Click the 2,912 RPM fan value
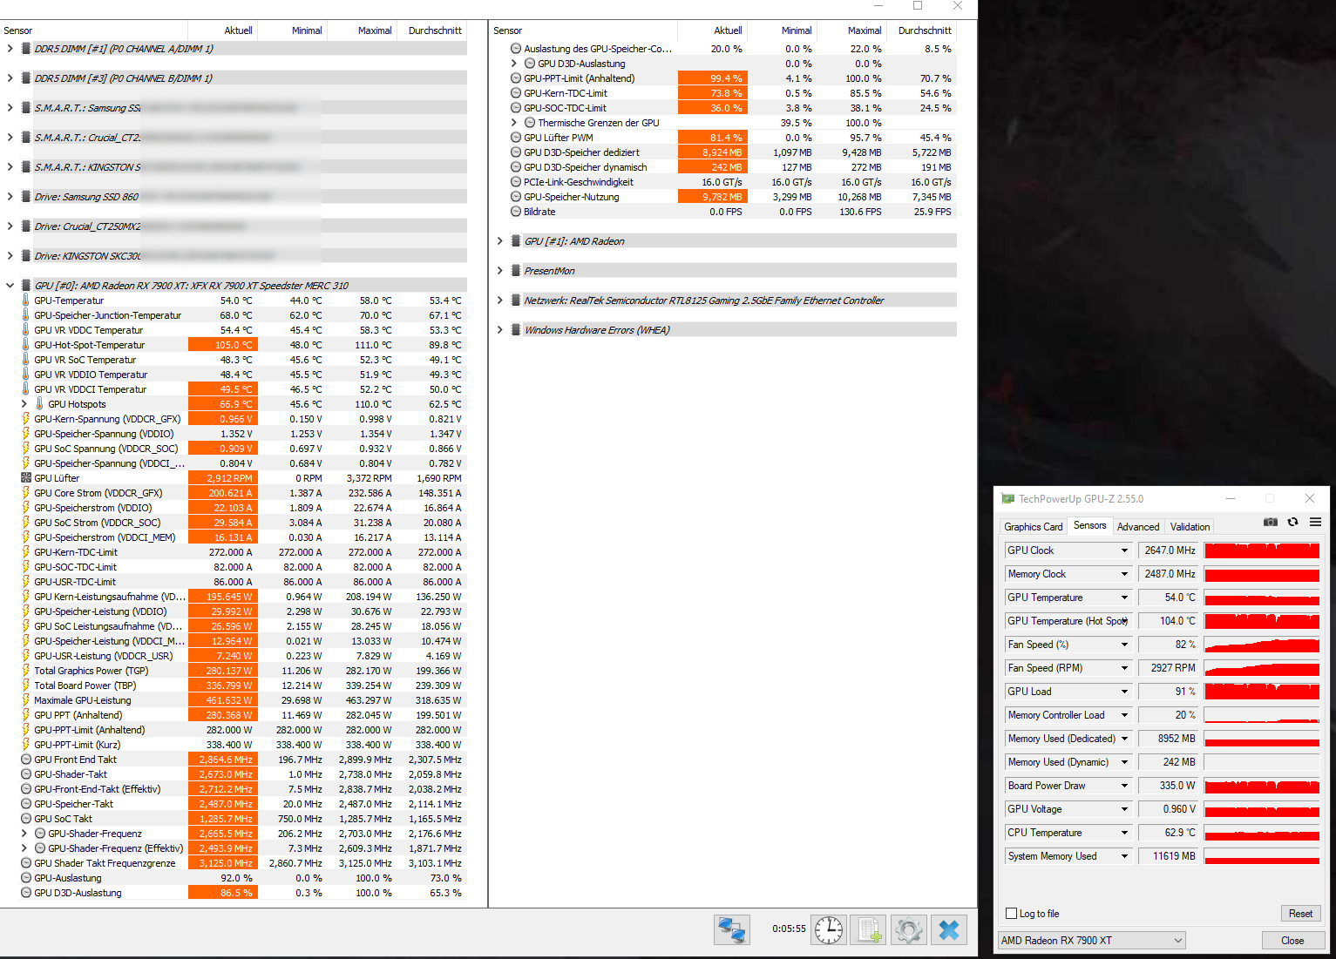1336x959 pixels. (x=223, y=478)
